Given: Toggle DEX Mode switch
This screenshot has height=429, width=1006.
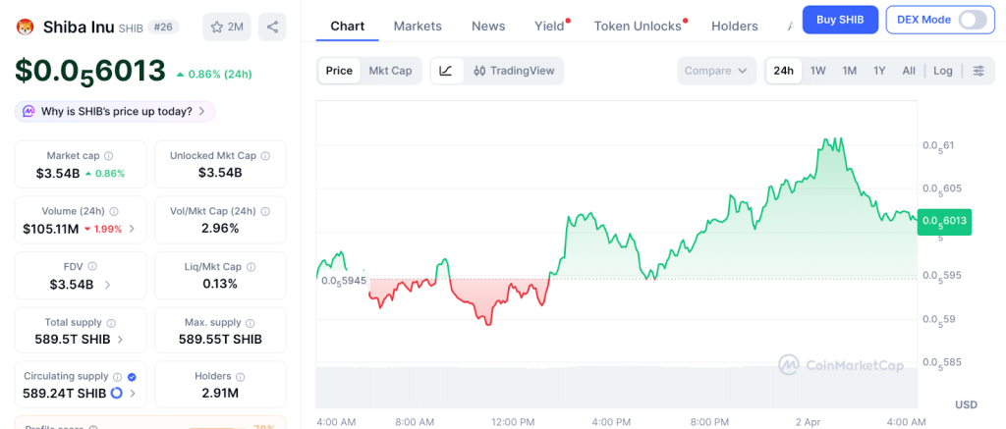Looking at the screenshot, I should (x=972, y=20).
